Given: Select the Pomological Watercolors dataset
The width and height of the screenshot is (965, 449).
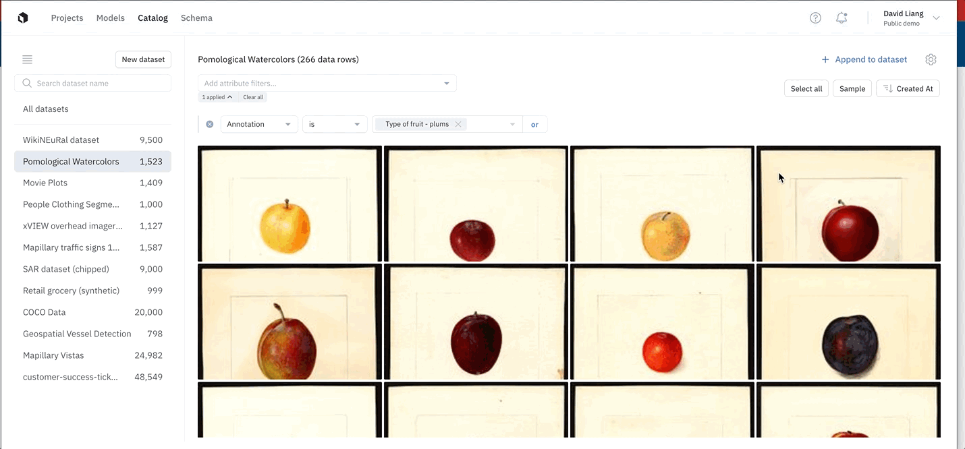Looking at the screenshot, I should click(92, 161).
